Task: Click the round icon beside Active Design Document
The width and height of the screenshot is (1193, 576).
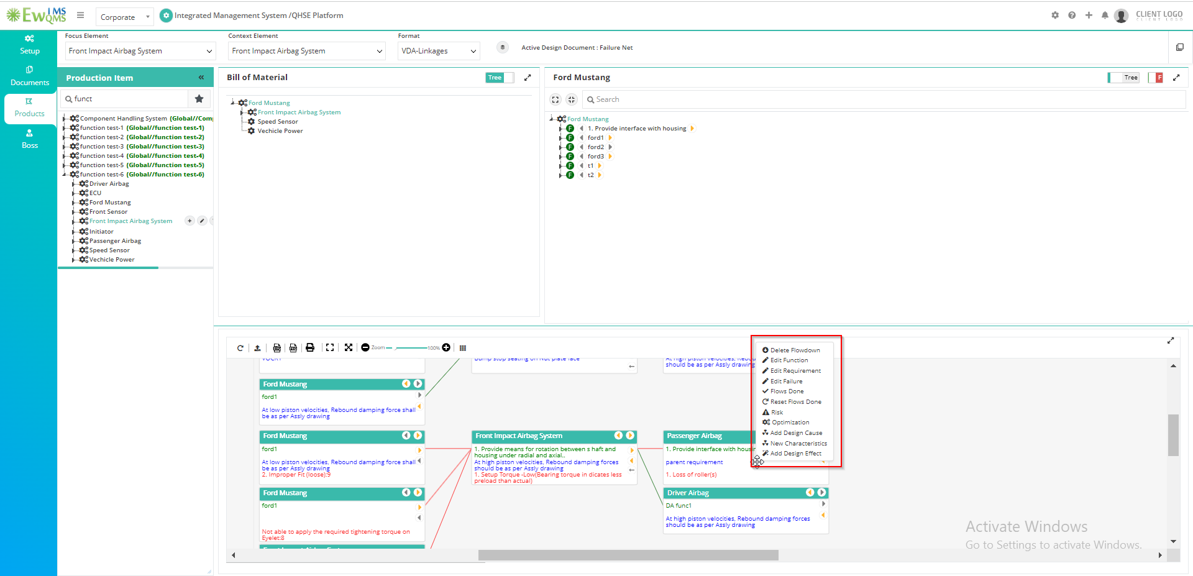Action: [503, 47]
